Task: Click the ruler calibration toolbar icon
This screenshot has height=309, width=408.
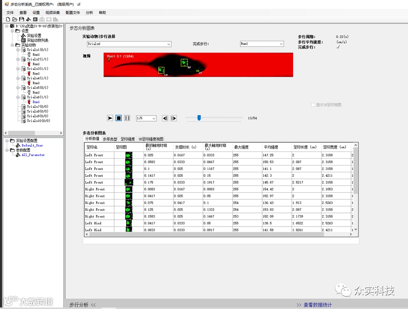Action: [56, 19]
